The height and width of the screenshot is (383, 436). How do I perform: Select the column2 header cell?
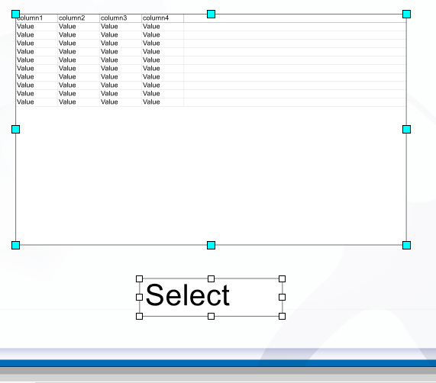(x=79, y=18)
